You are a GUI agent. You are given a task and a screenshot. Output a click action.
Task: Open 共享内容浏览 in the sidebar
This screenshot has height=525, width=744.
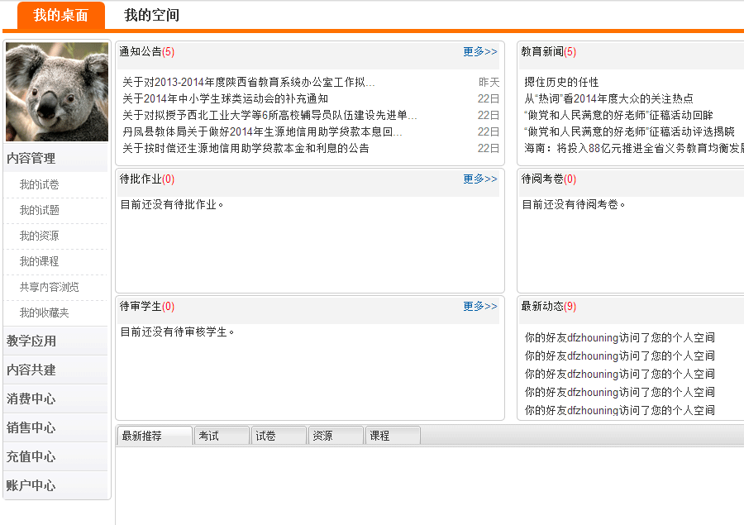[50, 287]
